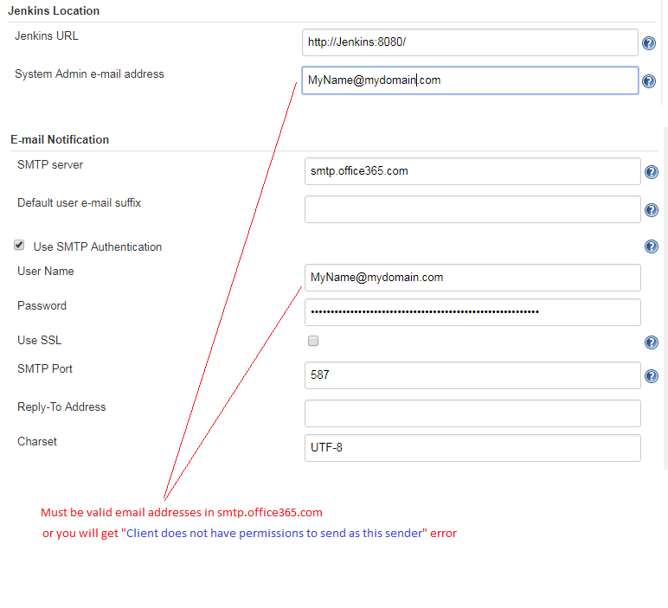Click the SMTP server text box

pyautogui.click(x=472, y=171)
